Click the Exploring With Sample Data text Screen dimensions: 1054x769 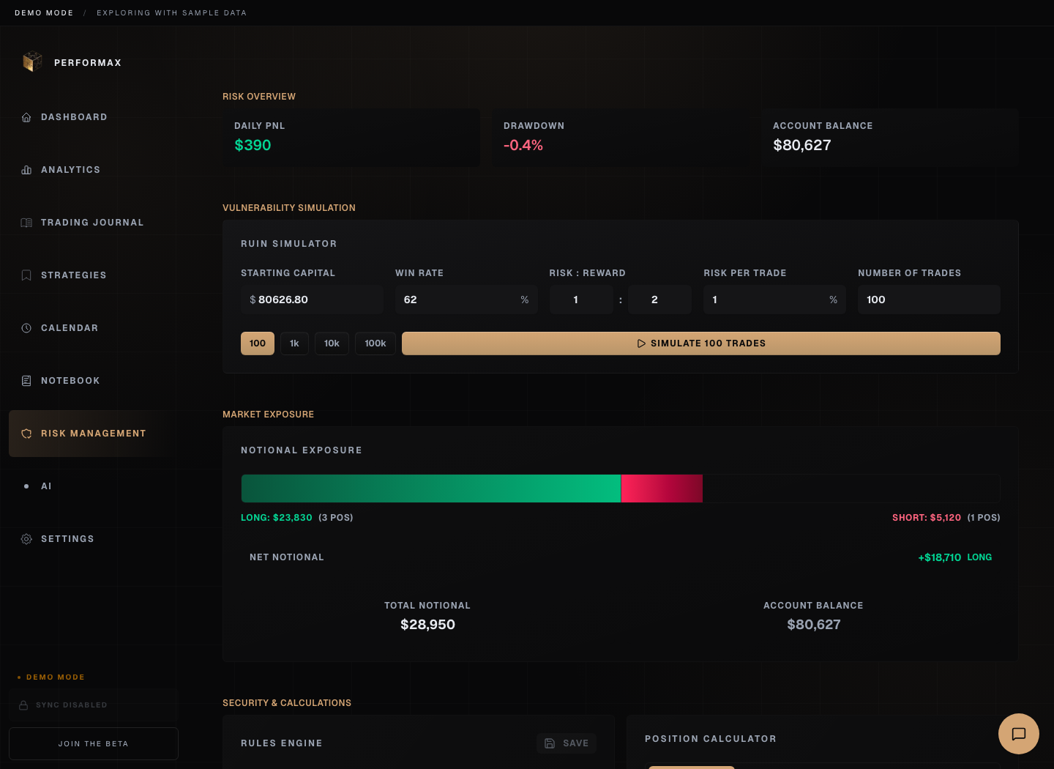(x=171, y=13)
